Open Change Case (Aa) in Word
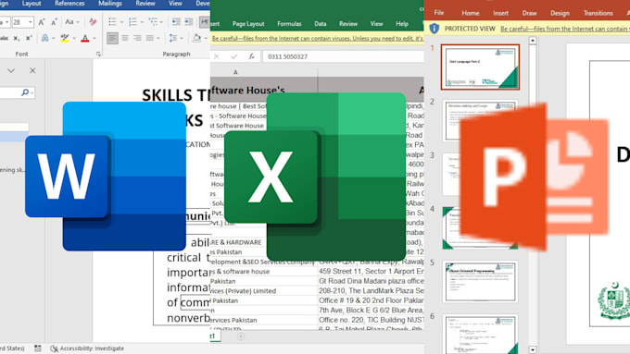 (x=69, y=22)
